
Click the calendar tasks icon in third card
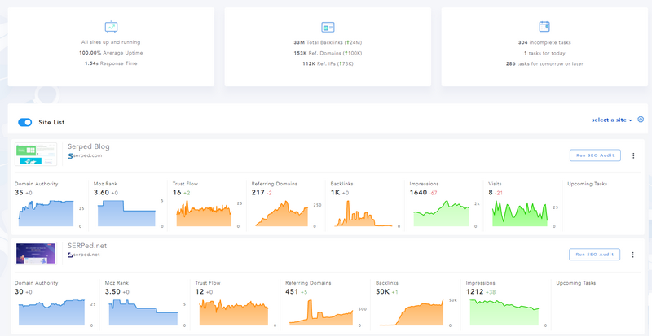[544, 27]
